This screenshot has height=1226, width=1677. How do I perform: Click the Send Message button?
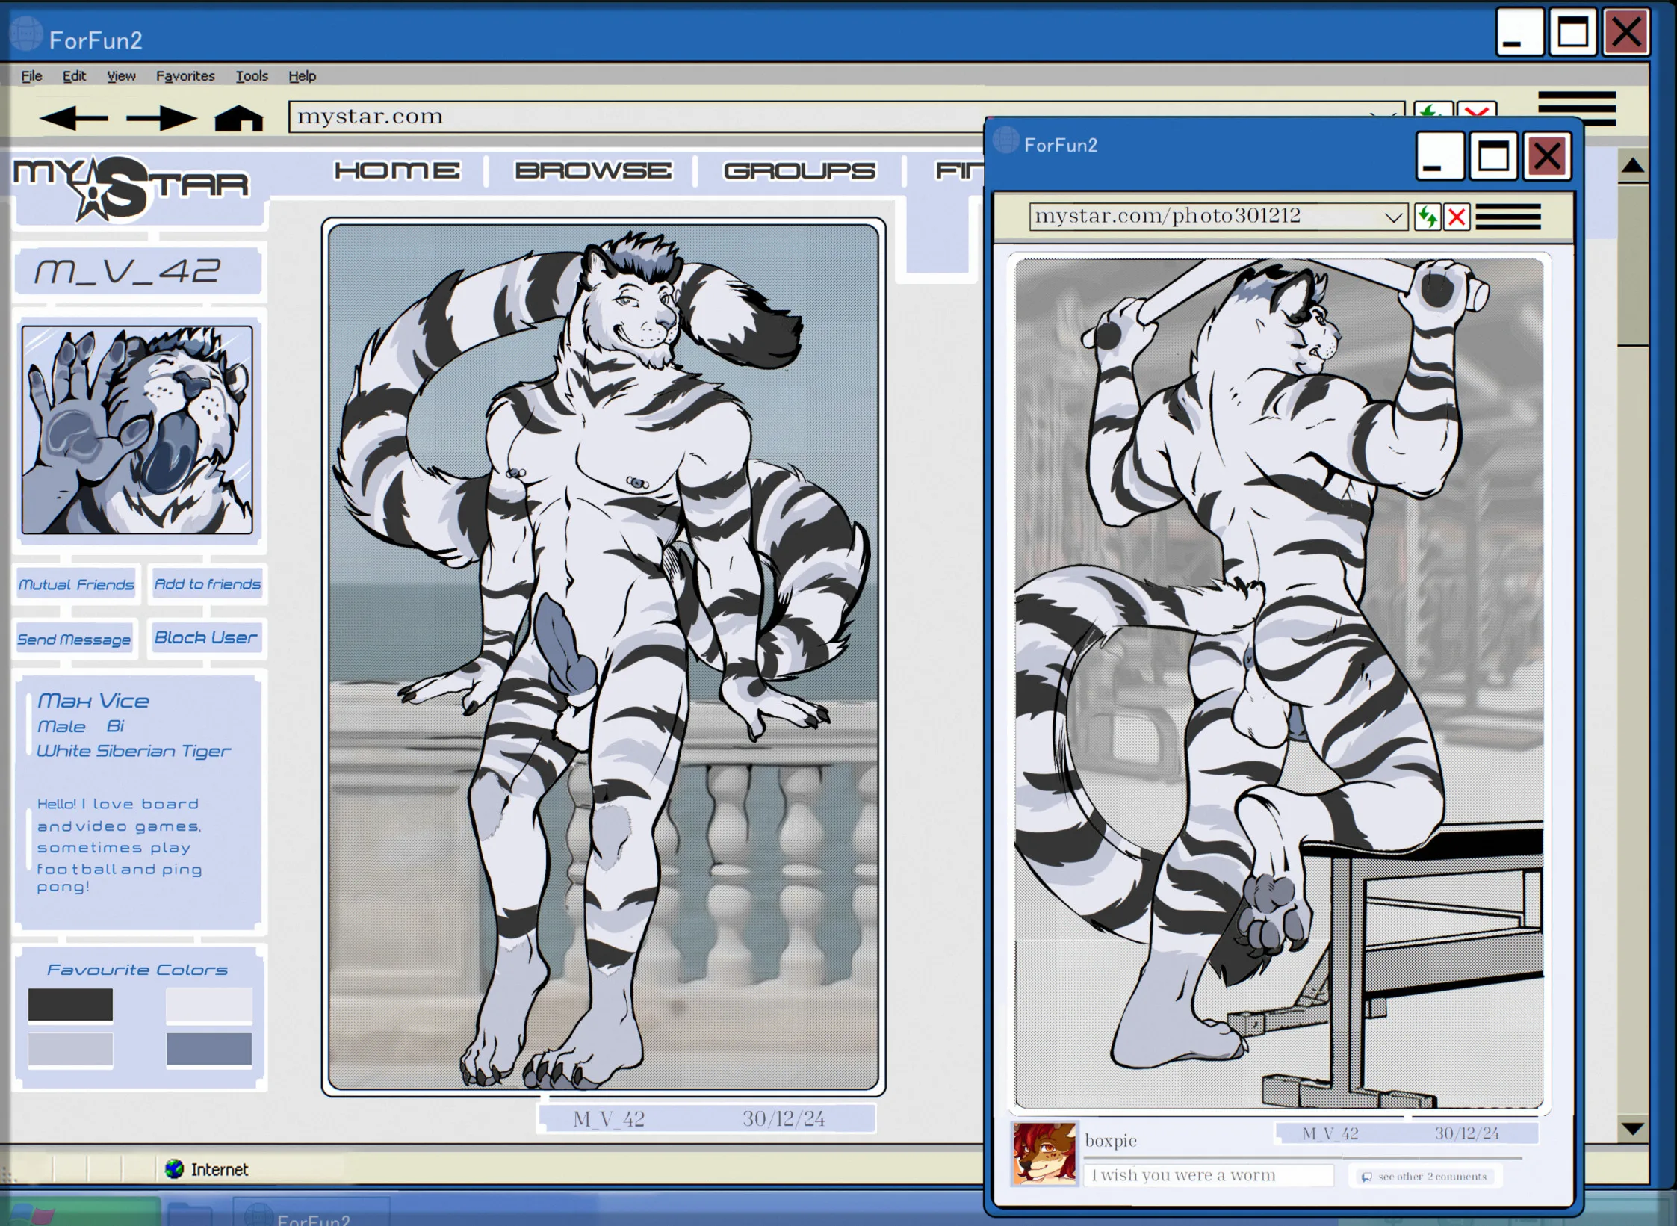click(74, 640)
